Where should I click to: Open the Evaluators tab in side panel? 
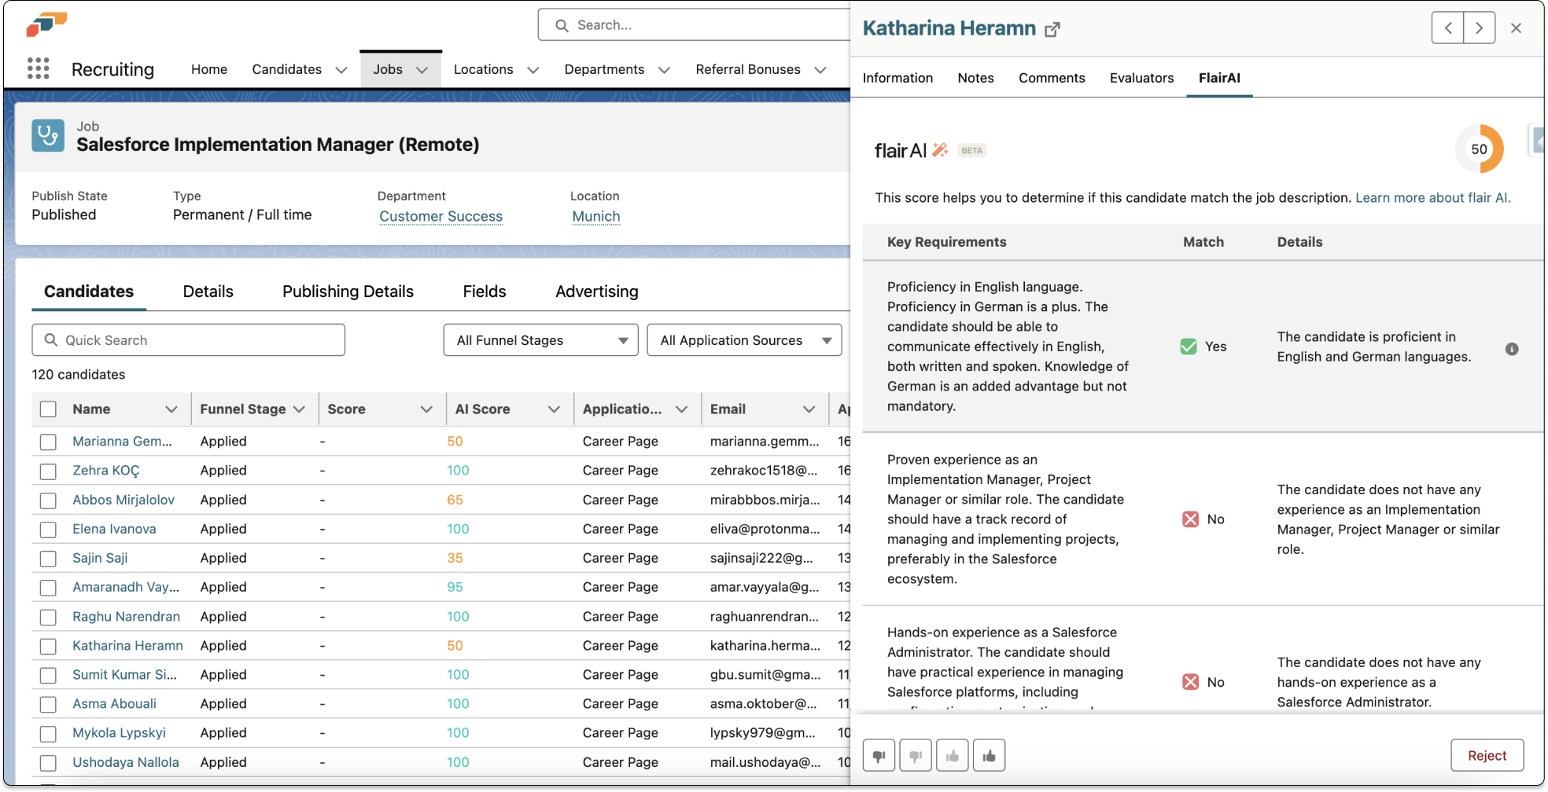pos(1141,78)
